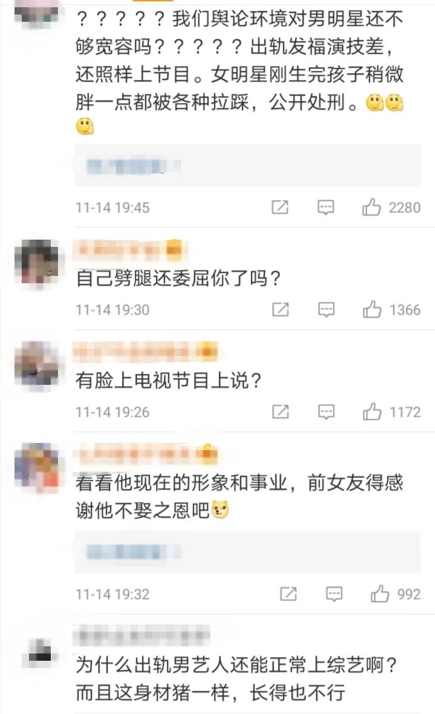Like the comment with 1366 likes
This screenshot has height=714, width=435.
click(x=372, y=310)
